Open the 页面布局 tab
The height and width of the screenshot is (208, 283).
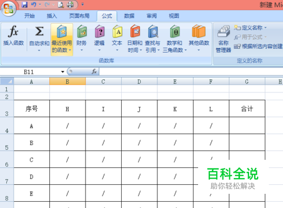(79, 16)
